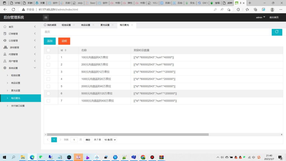Open 支付接口设置 in the sidebar
286x161 pixels.
pos(18,106)
